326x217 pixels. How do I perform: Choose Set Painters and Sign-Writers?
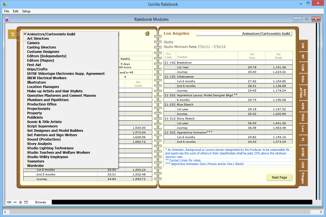tap(71, 135)
